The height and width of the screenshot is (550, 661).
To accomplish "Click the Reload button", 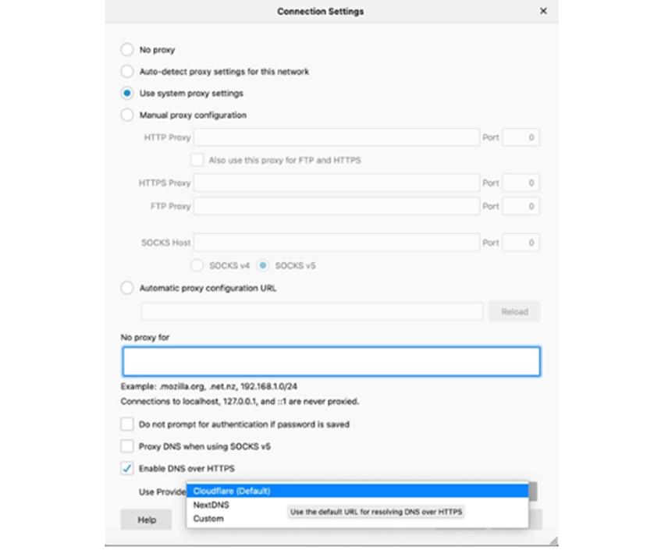I will [x=514, y=311].
